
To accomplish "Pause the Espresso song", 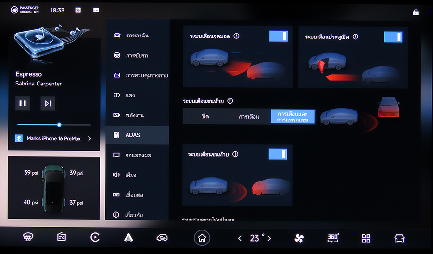I will 23,103.
